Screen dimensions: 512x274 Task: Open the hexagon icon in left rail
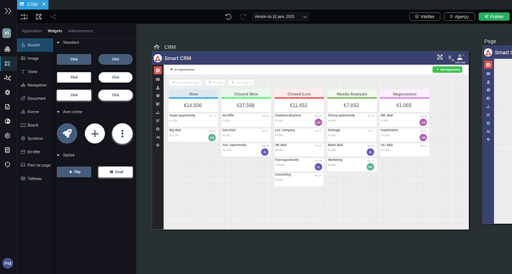7,136
